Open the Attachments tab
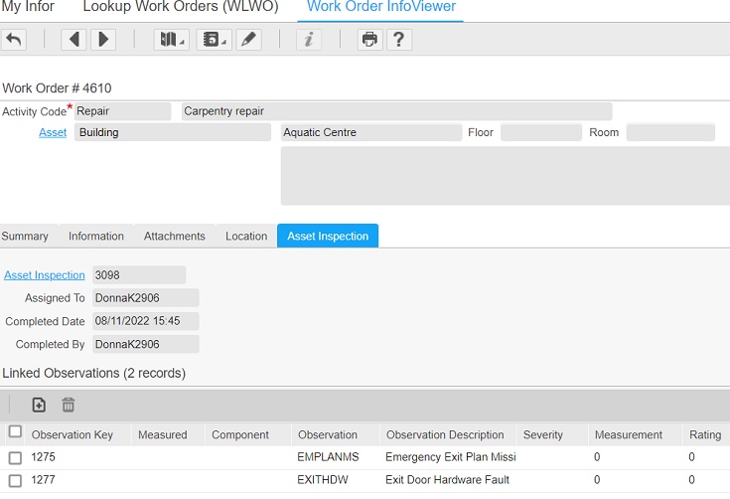 coord(174,237)
